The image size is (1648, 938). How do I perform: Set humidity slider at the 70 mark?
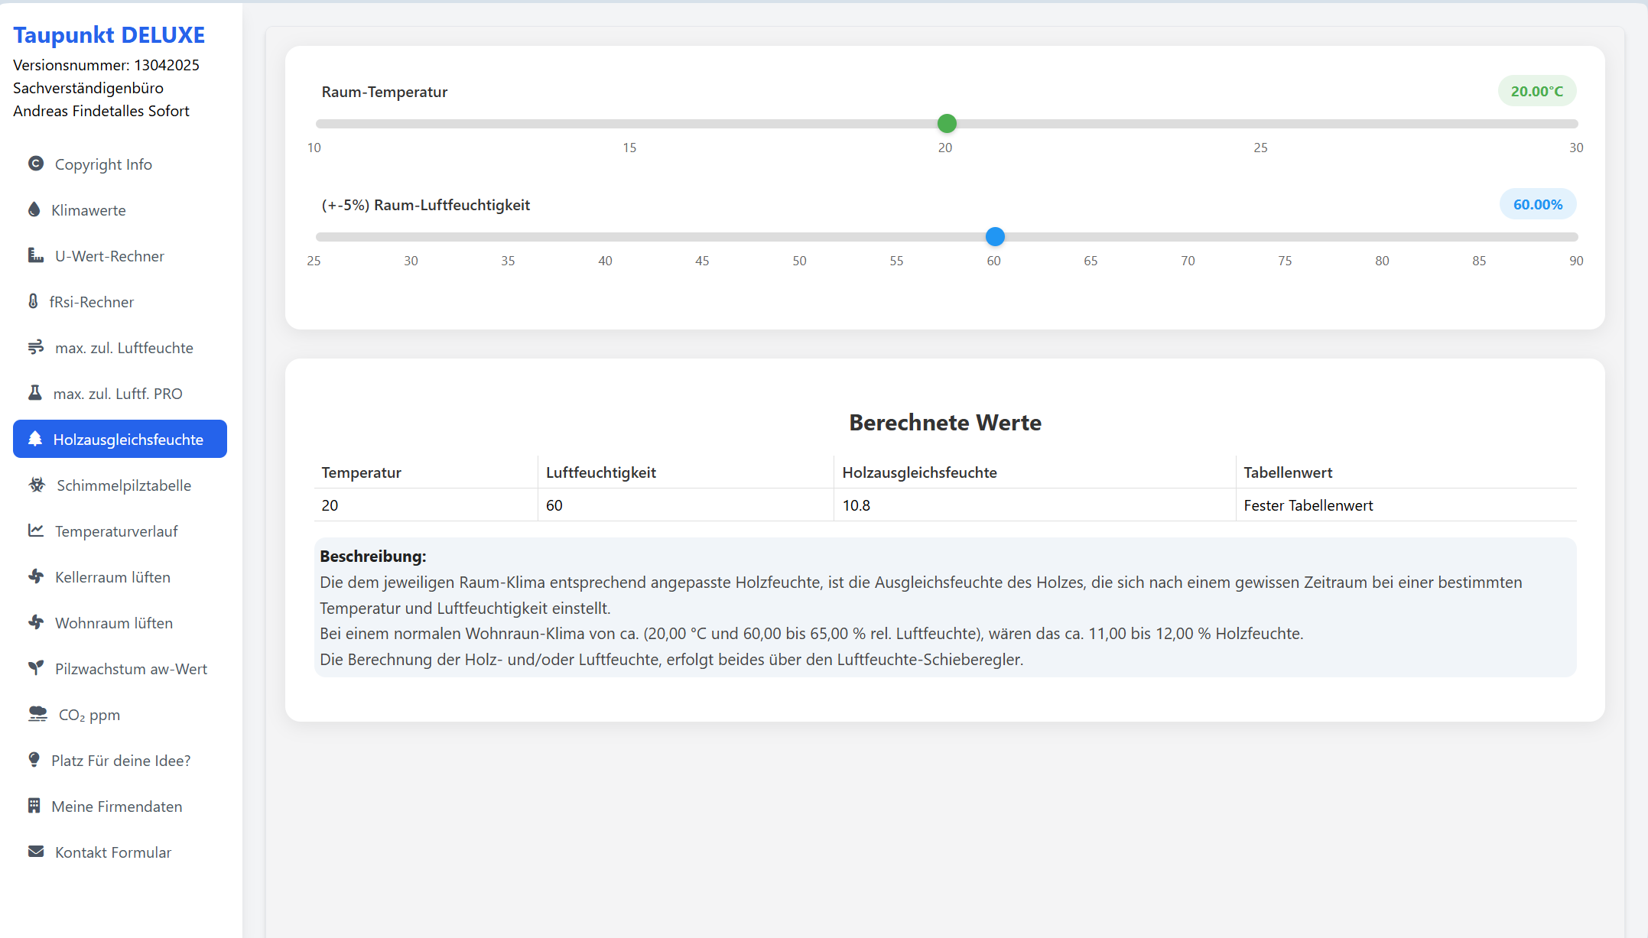point(1188,236)
